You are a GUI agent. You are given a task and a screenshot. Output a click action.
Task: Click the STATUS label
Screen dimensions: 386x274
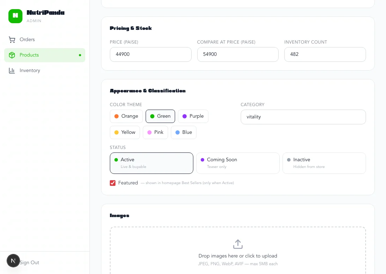coord(118,147)
